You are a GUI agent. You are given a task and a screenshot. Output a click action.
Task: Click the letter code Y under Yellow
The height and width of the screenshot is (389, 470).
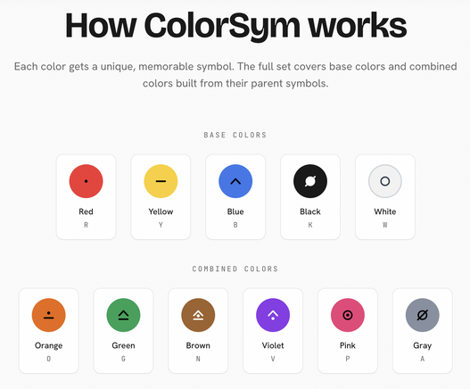(161, 225)
